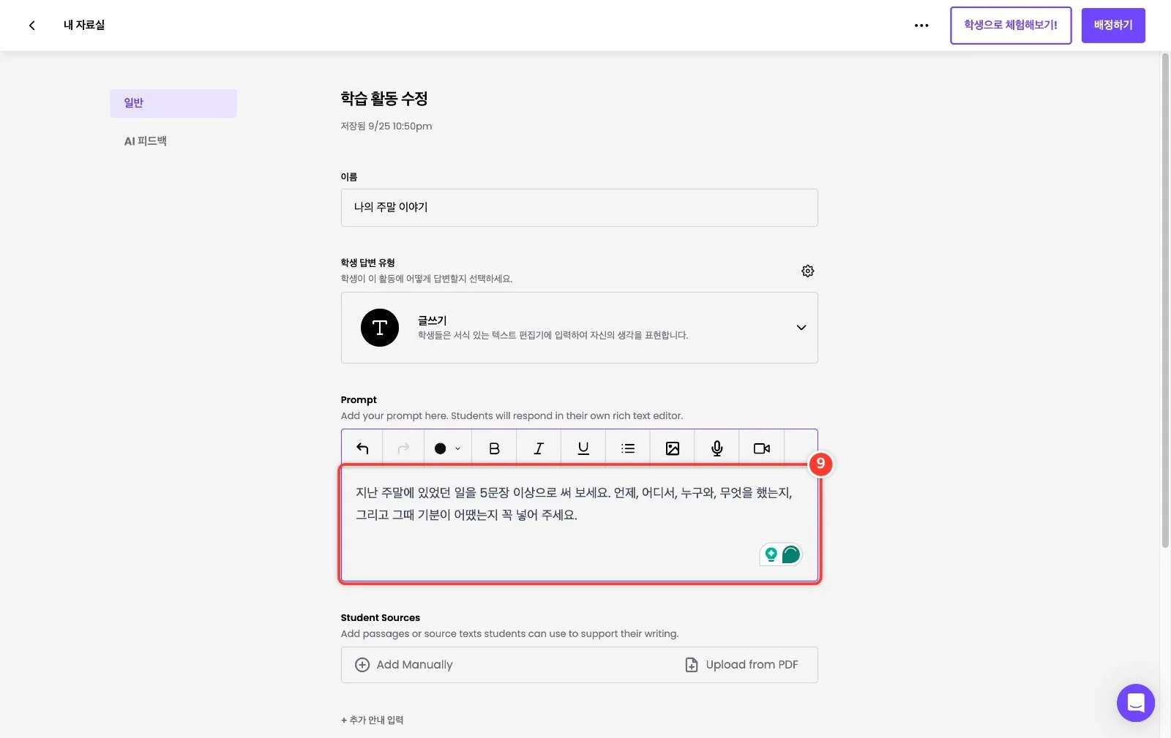Click the black T writing type icon

[380, 328]
